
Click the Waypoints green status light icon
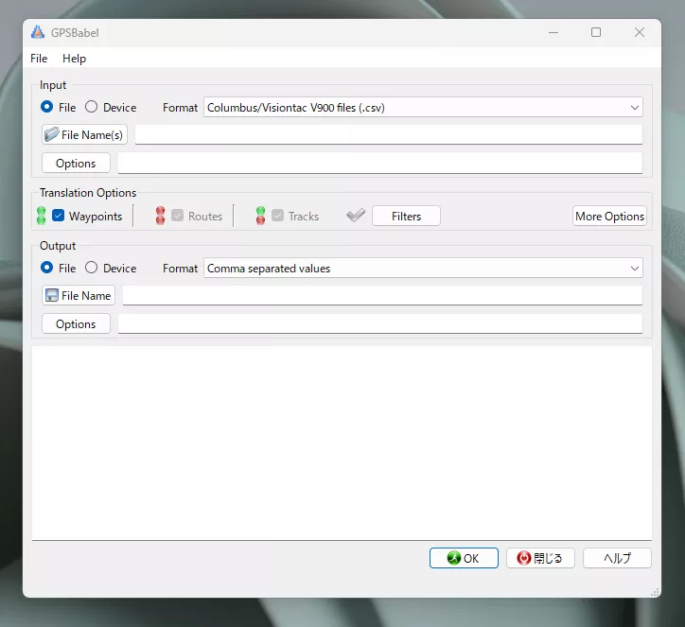pos(41,216)
